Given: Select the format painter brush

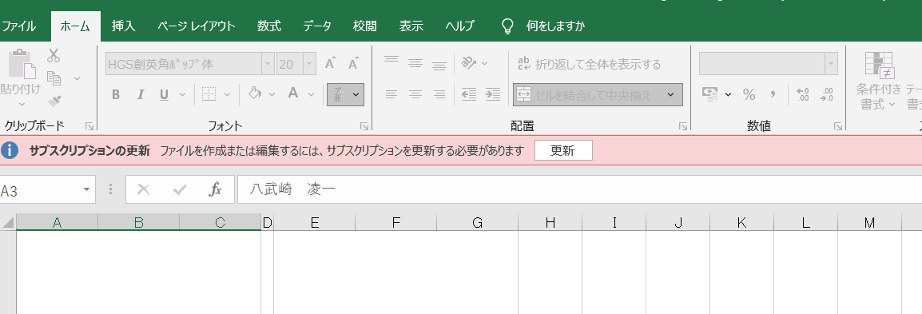Looking at the screenshot, I should pos(54,101).
